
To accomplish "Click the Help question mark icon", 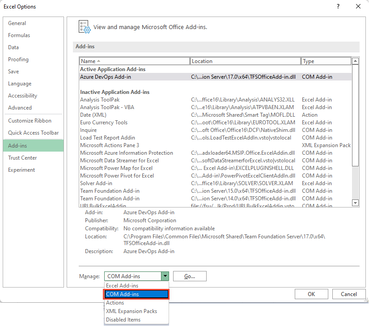I will pyautogui.click(x=339, y=6).
